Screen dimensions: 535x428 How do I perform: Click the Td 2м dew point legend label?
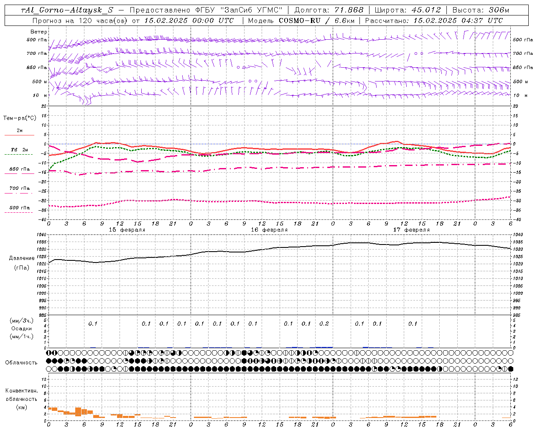pos(20,150)
